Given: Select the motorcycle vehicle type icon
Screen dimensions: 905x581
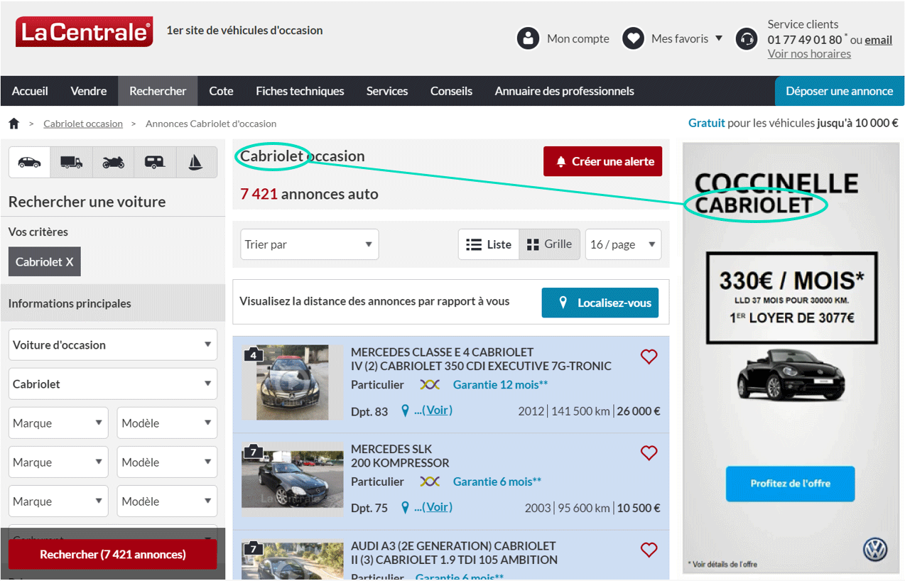Looking at the screenshot, I should pos(113,163).
